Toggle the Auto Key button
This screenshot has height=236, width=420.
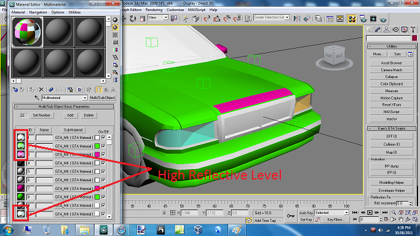[x=306, y=213]
